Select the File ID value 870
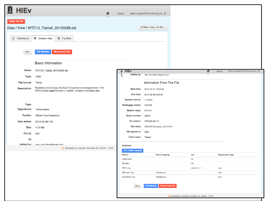This screenshot has width=268, height=201. click(x=38, y=134)
